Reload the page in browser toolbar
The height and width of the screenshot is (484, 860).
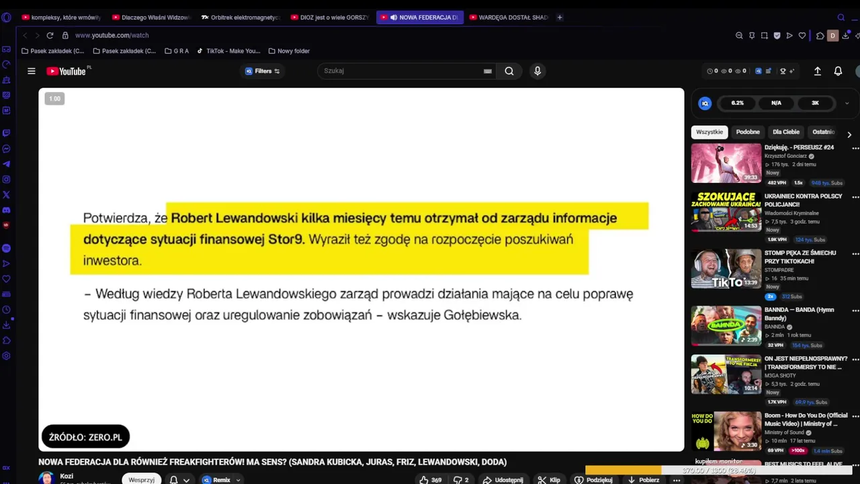click(x=50, y=36)
